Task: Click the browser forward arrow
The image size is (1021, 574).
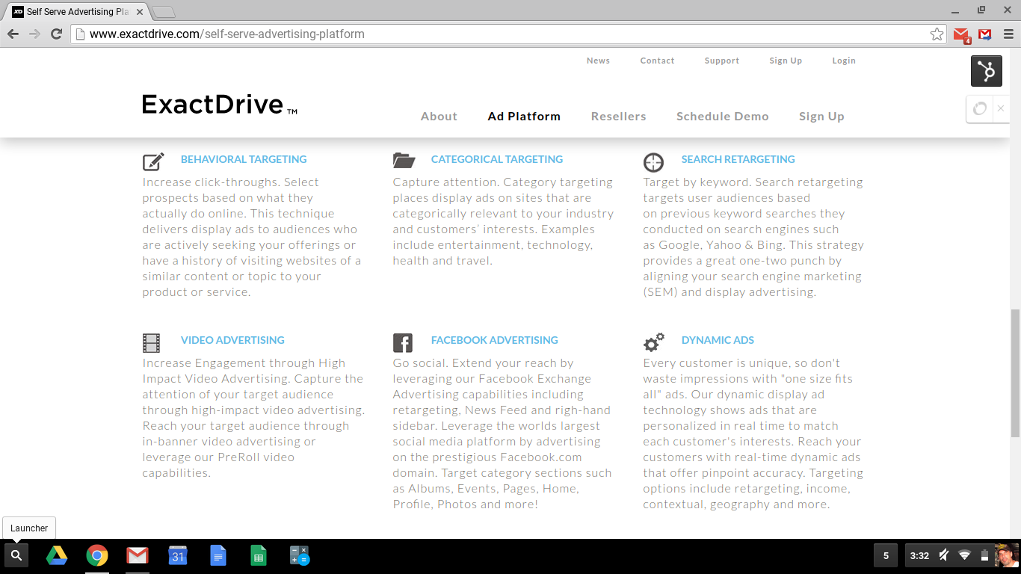Action: 34,34
